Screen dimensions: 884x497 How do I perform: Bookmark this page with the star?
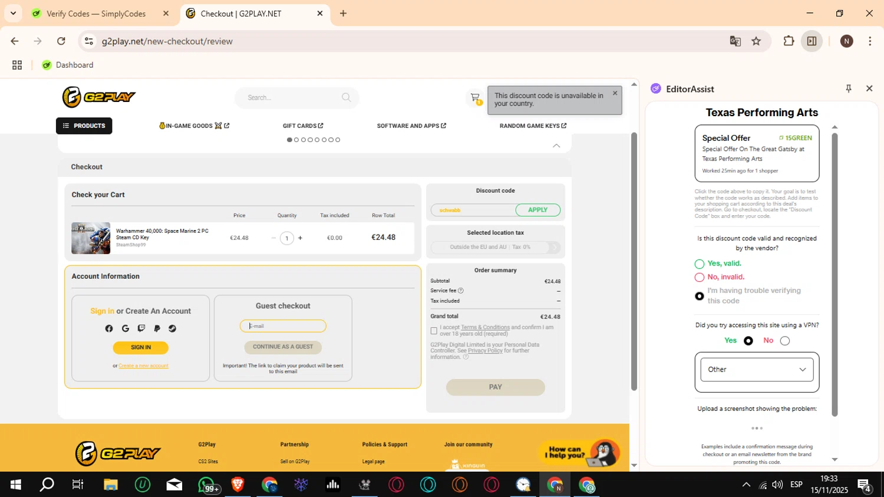756,41
